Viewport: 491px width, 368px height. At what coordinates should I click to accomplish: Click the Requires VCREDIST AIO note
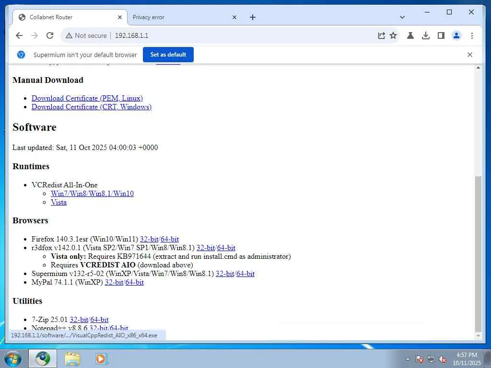point(122,265)
